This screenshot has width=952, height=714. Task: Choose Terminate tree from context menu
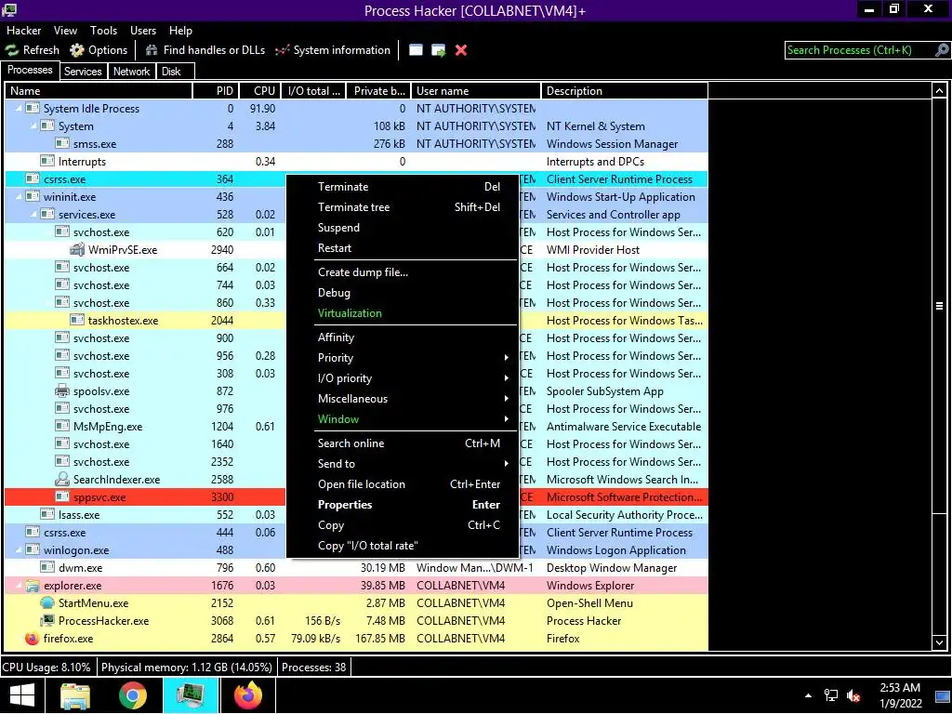403,207
